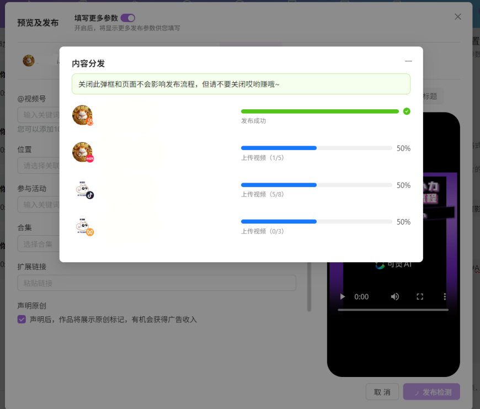This screenshot has width=480, height=409.
Task: Play the video in the phone preview
Action: click(x=342, y=296)
